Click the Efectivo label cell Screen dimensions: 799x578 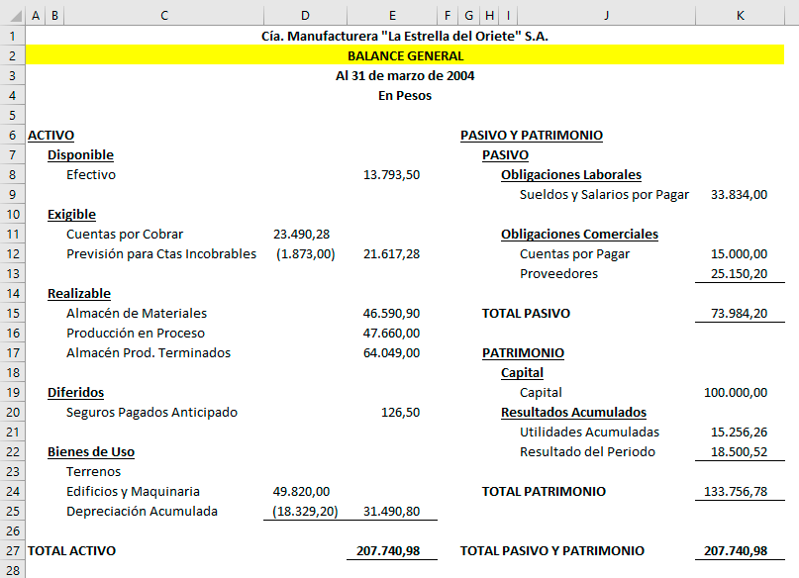pos(91,174)
